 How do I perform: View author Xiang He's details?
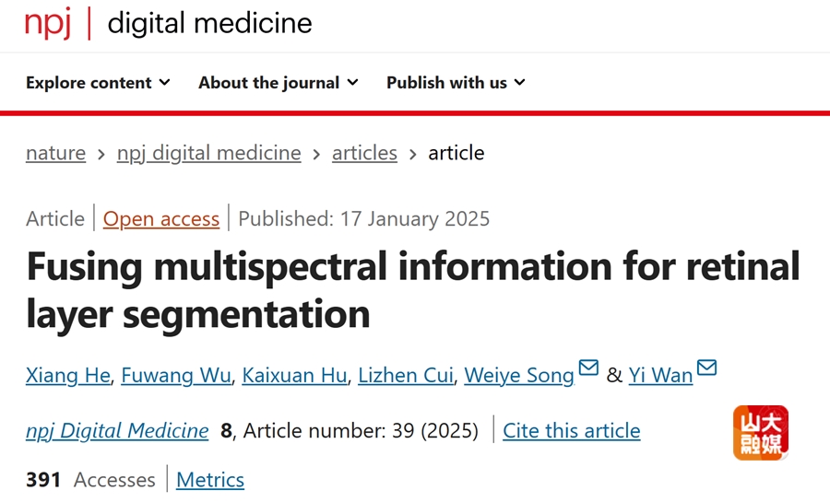coord(68,375)
